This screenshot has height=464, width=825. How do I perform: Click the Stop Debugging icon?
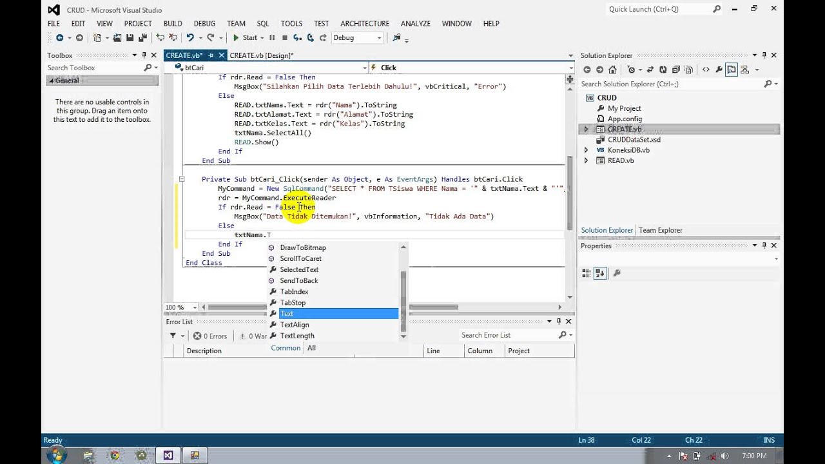pos(285,37)
